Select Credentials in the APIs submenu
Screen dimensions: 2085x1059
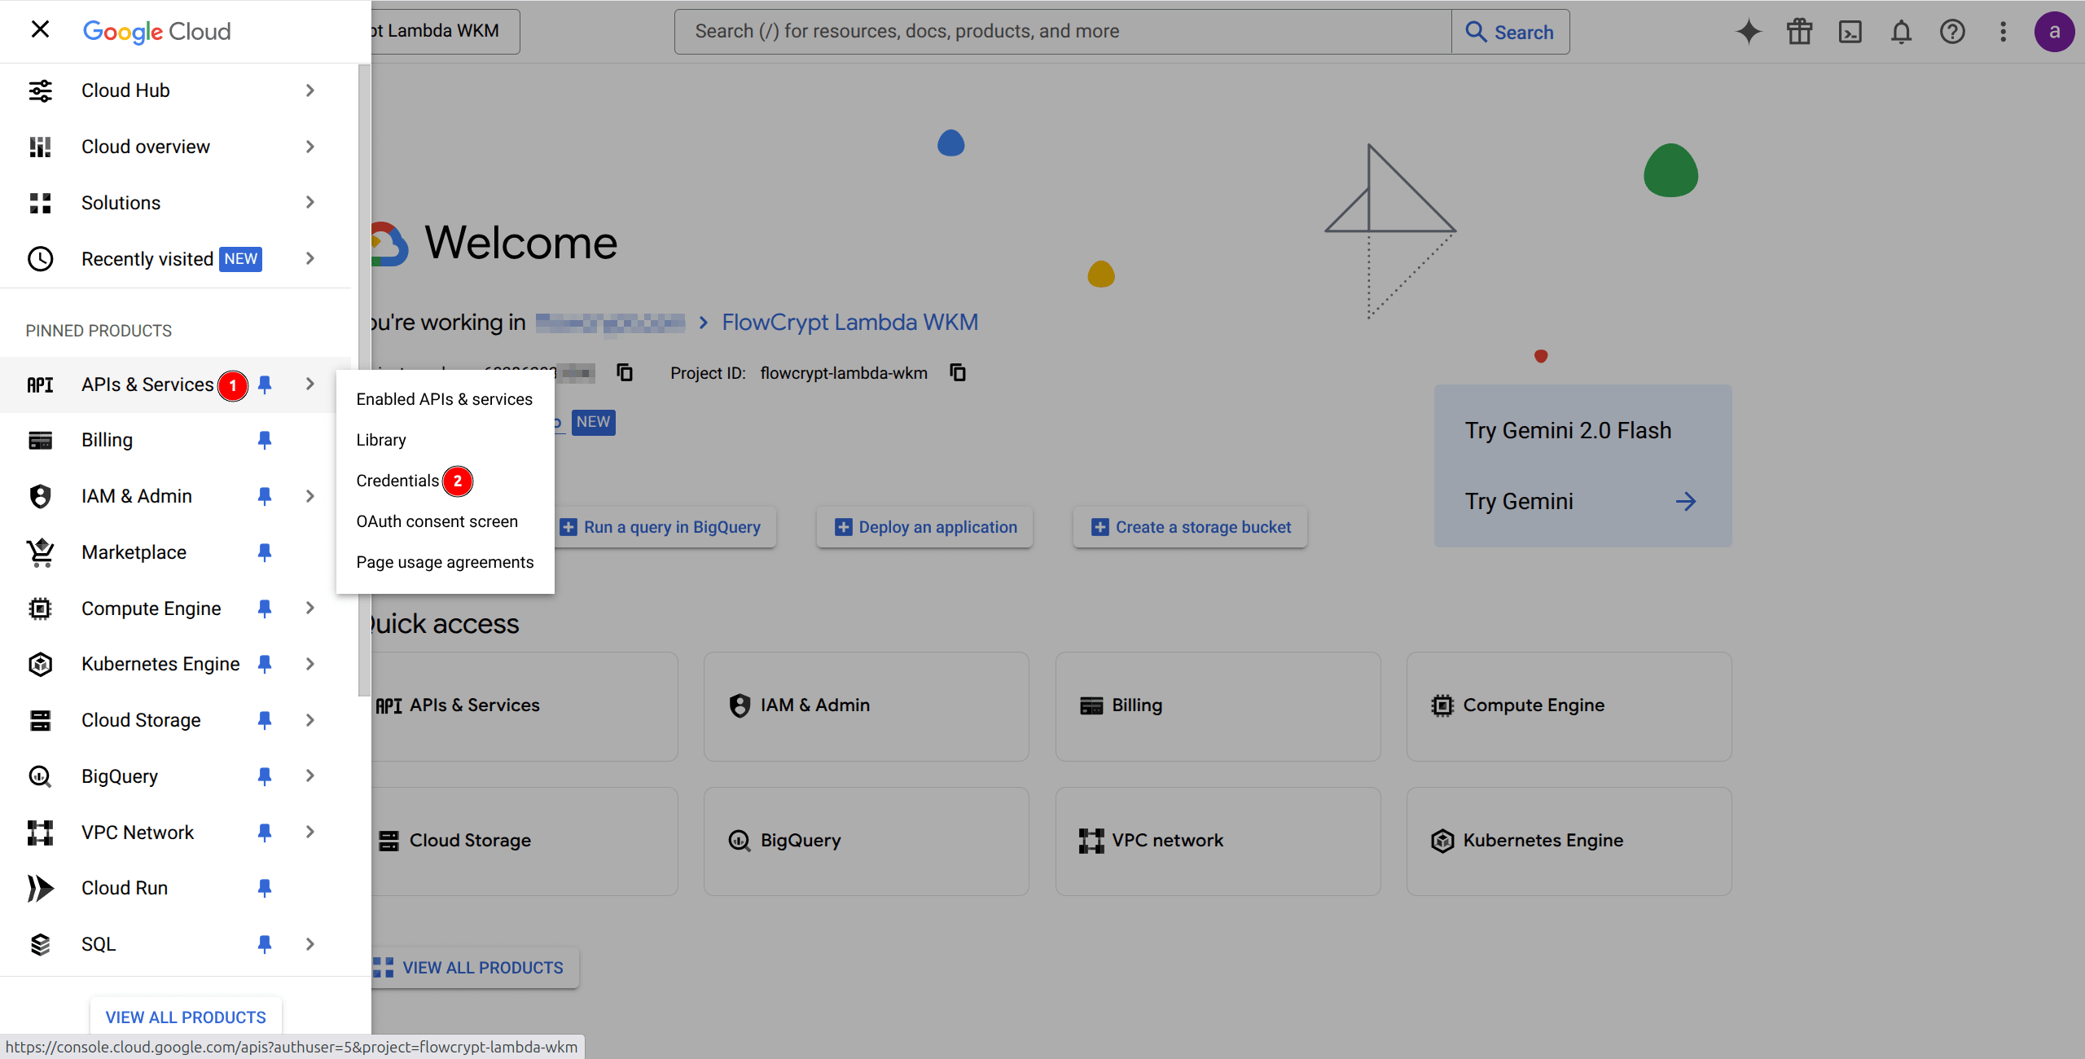click(x=445, y=481)
